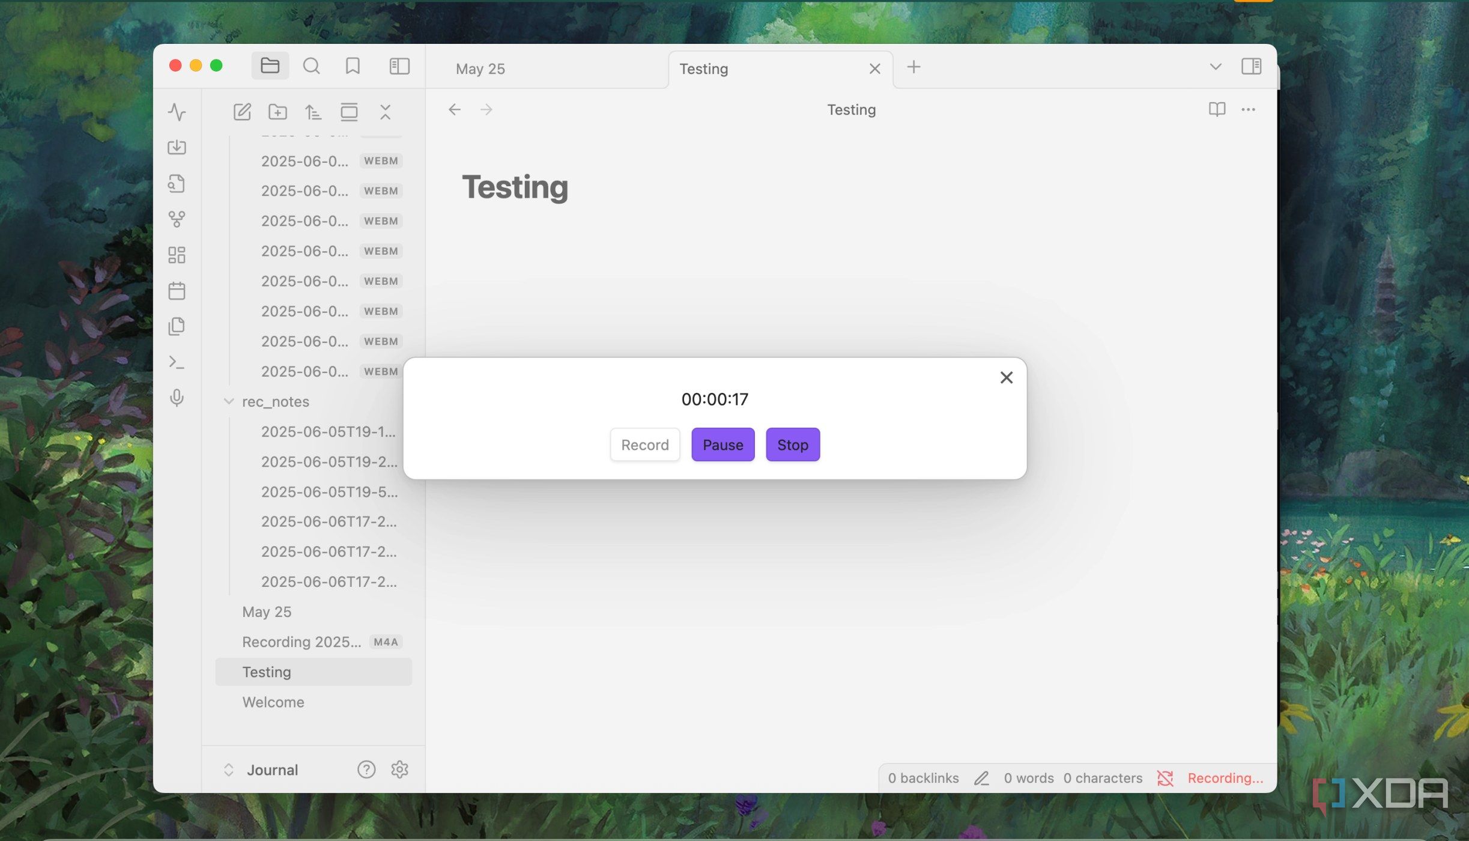Change sort order icon in explorer

click(313, 112)
